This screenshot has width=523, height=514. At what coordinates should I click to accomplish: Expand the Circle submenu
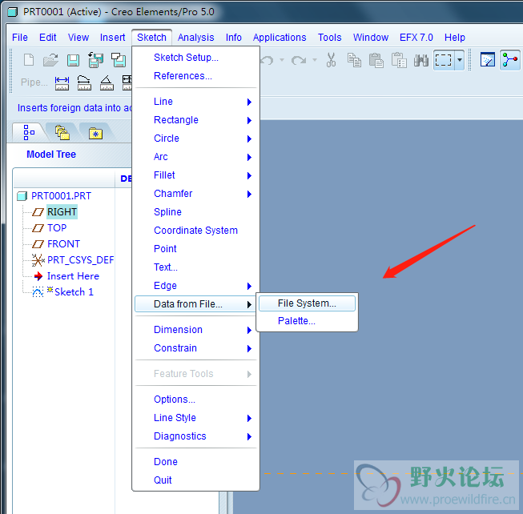[195, 139]
